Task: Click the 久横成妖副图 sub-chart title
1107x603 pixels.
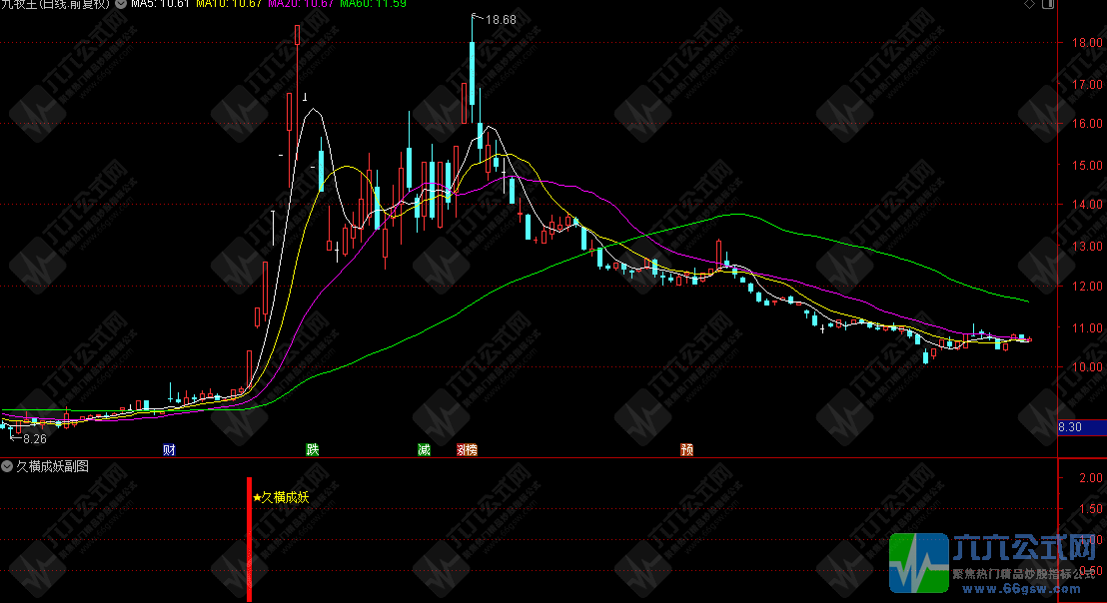Action: pos(52,466)
